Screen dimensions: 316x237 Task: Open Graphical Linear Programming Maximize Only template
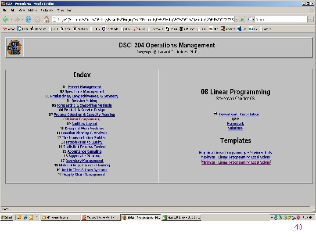click(x=235, y=153)
